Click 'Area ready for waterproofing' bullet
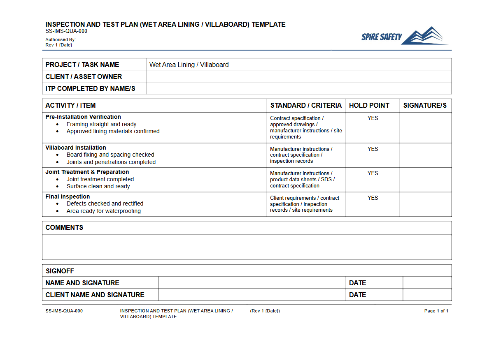This screenshot has height=349, width=494. coord(104,211)
